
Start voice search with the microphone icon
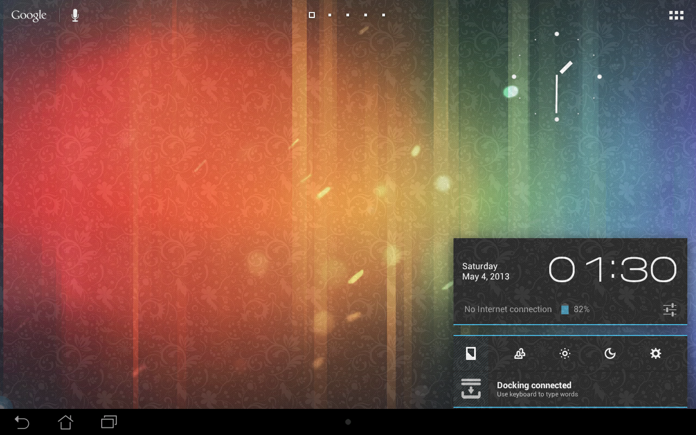tap(75, 15)
